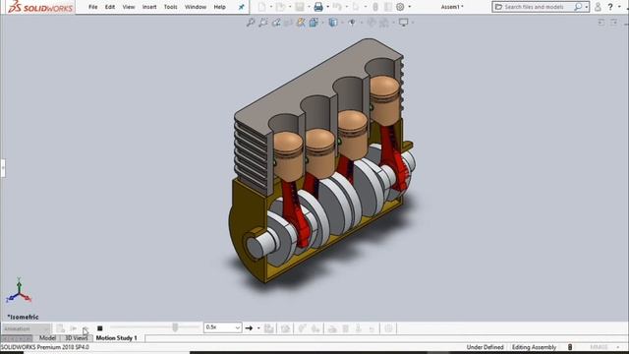Viewport: 629px width, 354px height.
Task: Open the Edit menu
Action: pyautogui.click(x=109, y=7)
